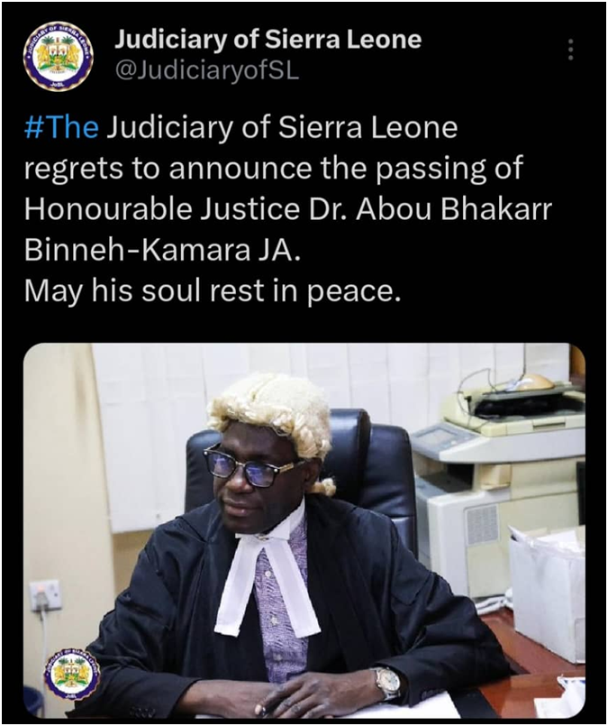The image size is (608, 726).
Task: Click the @JudiciaryofSL handle
Action: [x=207, y=71]
